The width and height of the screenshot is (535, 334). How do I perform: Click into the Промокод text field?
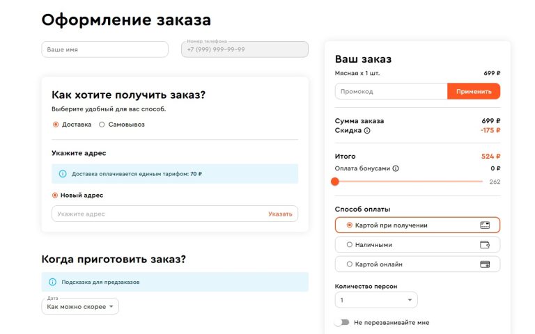[x=390, y=91]
